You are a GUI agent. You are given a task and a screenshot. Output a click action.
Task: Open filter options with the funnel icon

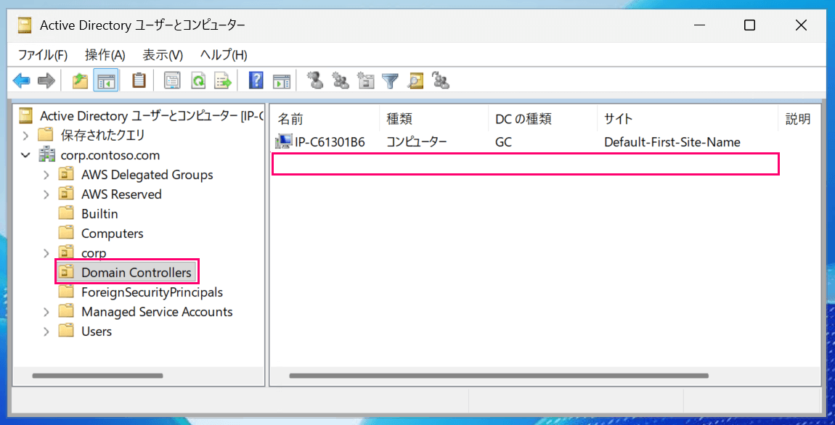(391, 81)
